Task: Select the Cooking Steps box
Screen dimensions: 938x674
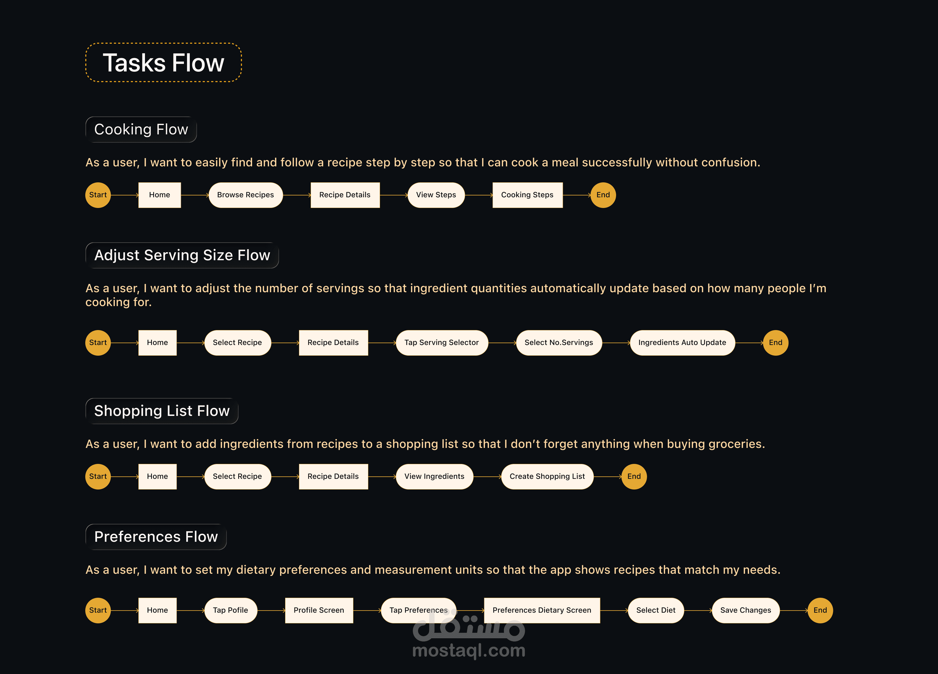Action: (527, 195)
